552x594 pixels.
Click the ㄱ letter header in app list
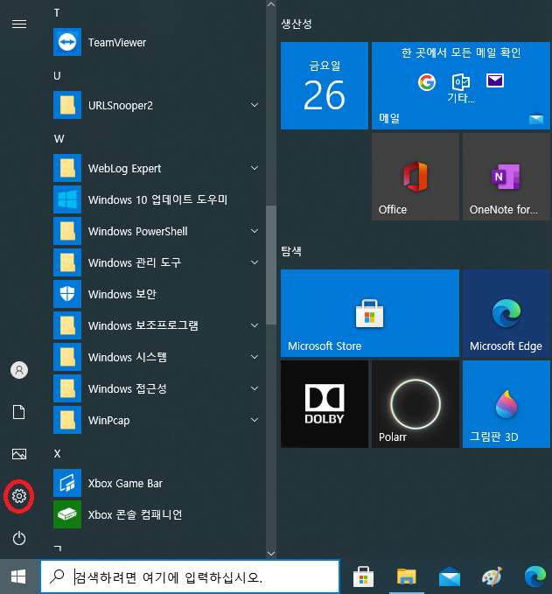pos(57,548)
